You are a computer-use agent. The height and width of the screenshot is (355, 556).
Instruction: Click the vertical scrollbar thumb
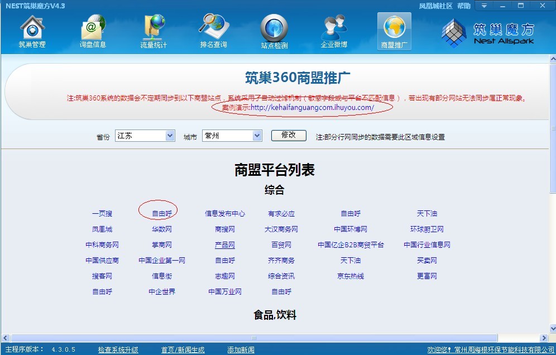tap(553, 128)
